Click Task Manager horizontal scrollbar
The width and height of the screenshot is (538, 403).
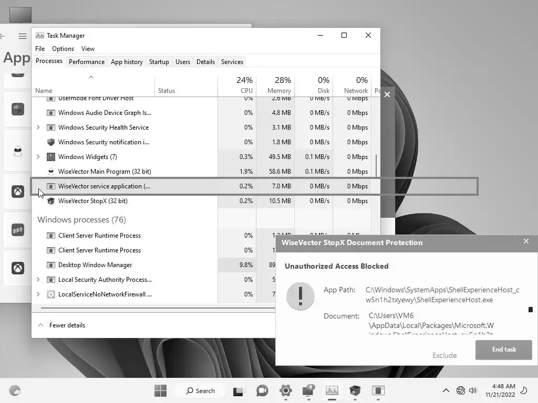pyautogui.click(x=158, y=308)
